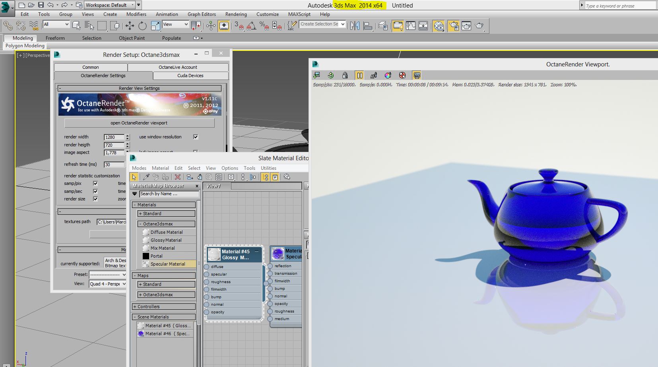The width and height of the screenshot is (658, 367).
Task: Open the reference coordinate View dropdown
Action: [x=175, y=24]
